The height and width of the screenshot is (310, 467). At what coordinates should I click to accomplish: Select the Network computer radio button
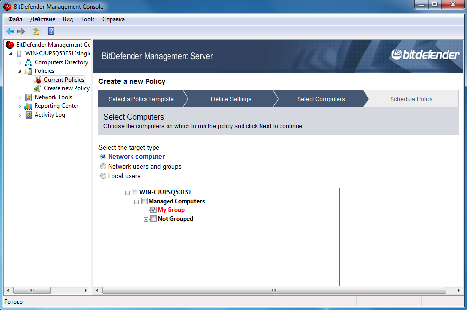pyautogui.click(x=103, y=156)
